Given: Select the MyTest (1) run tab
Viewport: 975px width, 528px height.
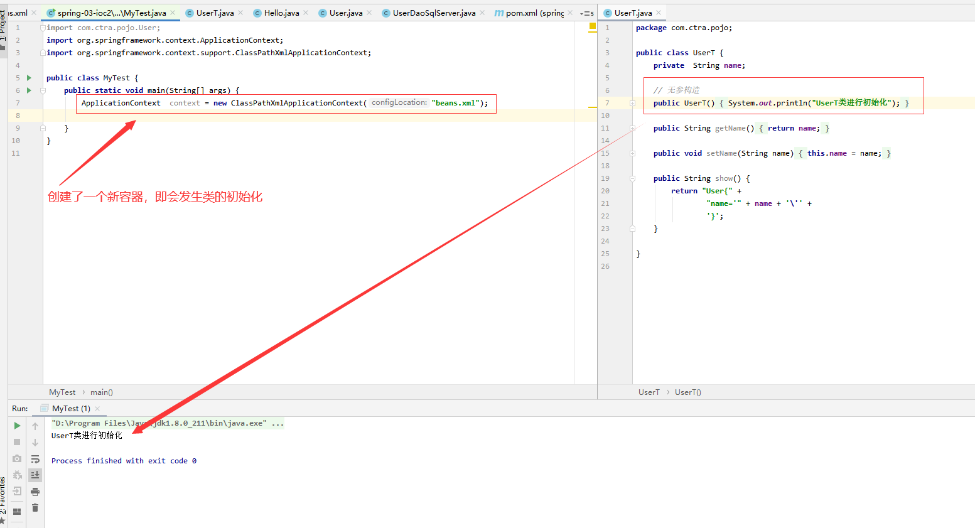Looking at the screenshot, I should coord(71,409).
